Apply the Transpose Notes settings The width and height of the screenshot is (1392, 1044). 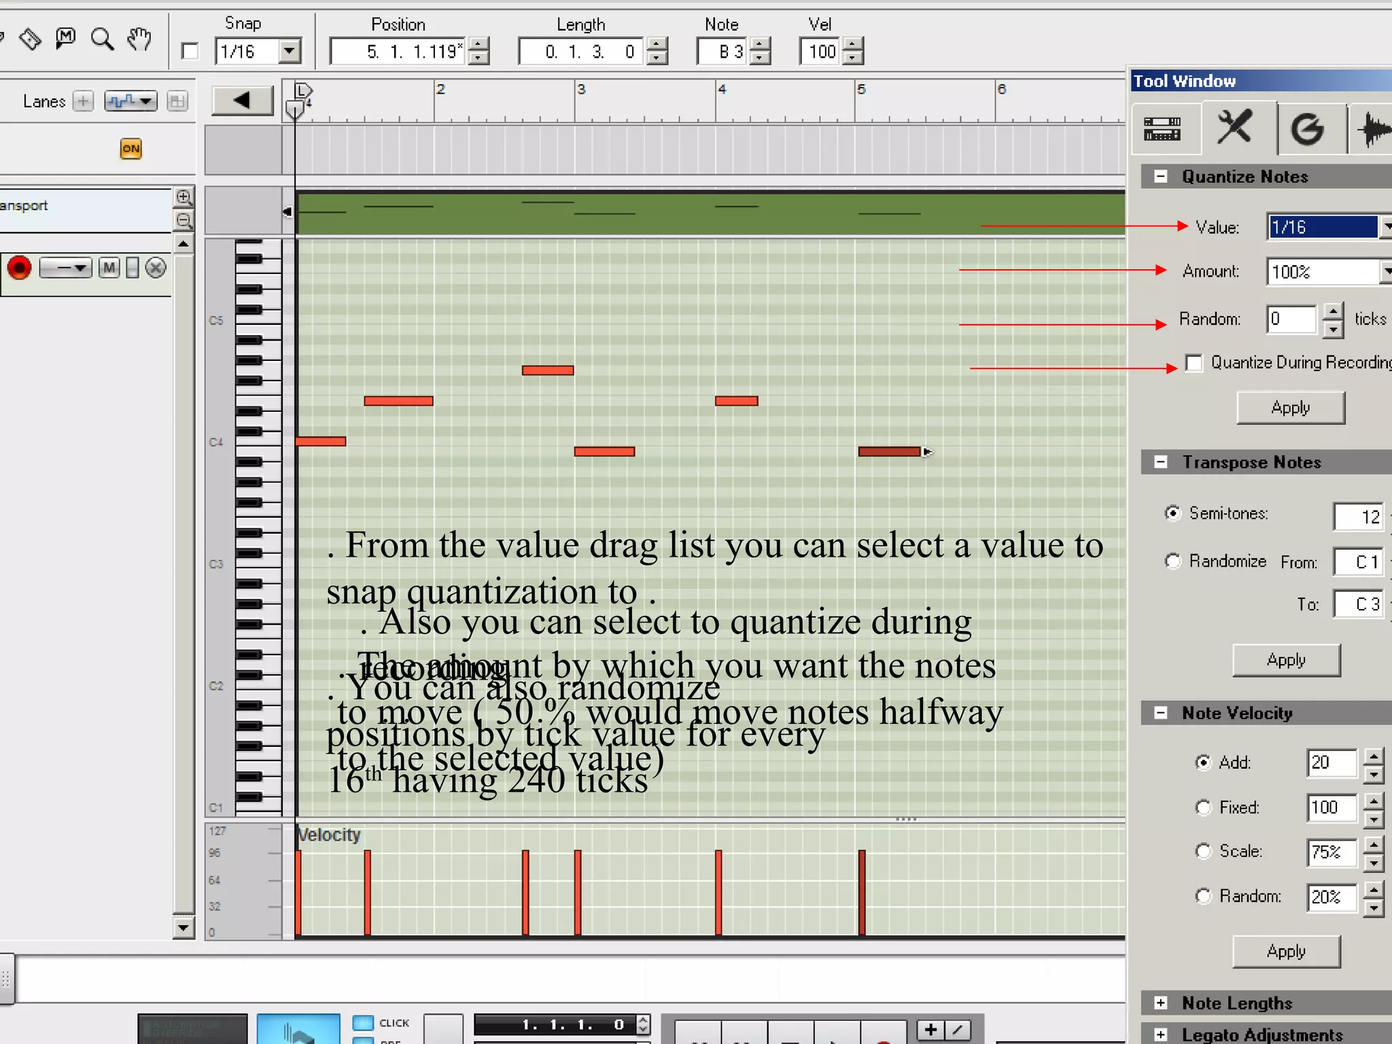coord(1287,660)
